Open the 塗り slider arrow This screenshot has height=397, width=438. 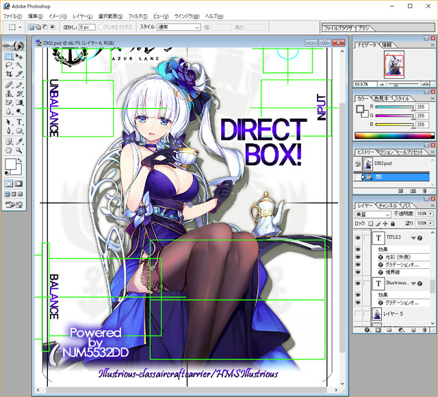pos(430,223)
